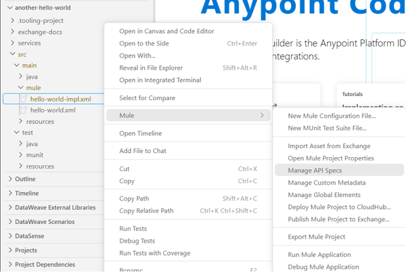Choose New Mule Configuration File...
The image size is (406, 272).
coord(339,116)
